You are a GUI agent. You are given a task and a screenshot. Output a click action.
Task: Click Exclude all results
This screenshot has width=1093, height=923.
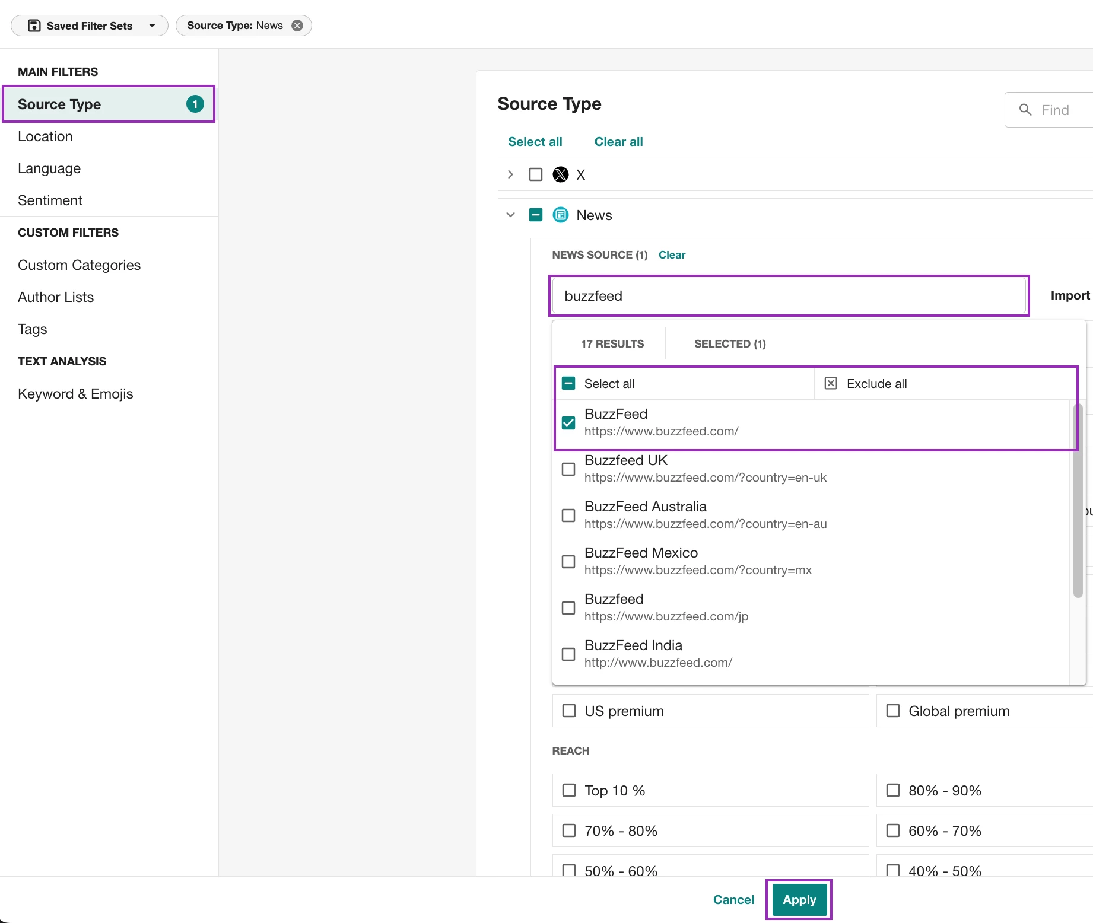(876, 384)
